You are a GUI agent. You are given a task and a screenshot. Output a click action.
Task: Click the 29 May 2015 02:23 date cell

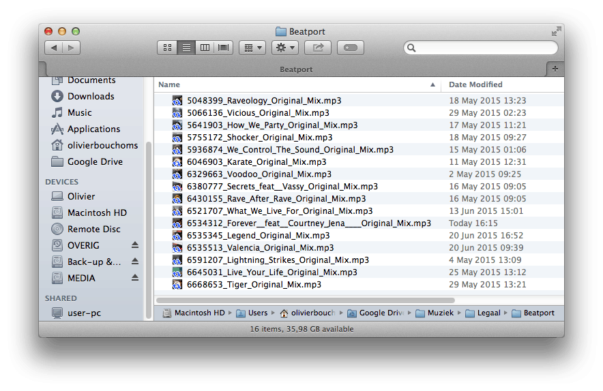click(488, 113)
